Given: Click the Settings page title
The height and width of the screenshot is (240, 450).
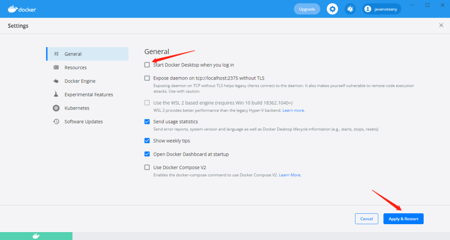Looking at the screenshot, I should [18, 26].
